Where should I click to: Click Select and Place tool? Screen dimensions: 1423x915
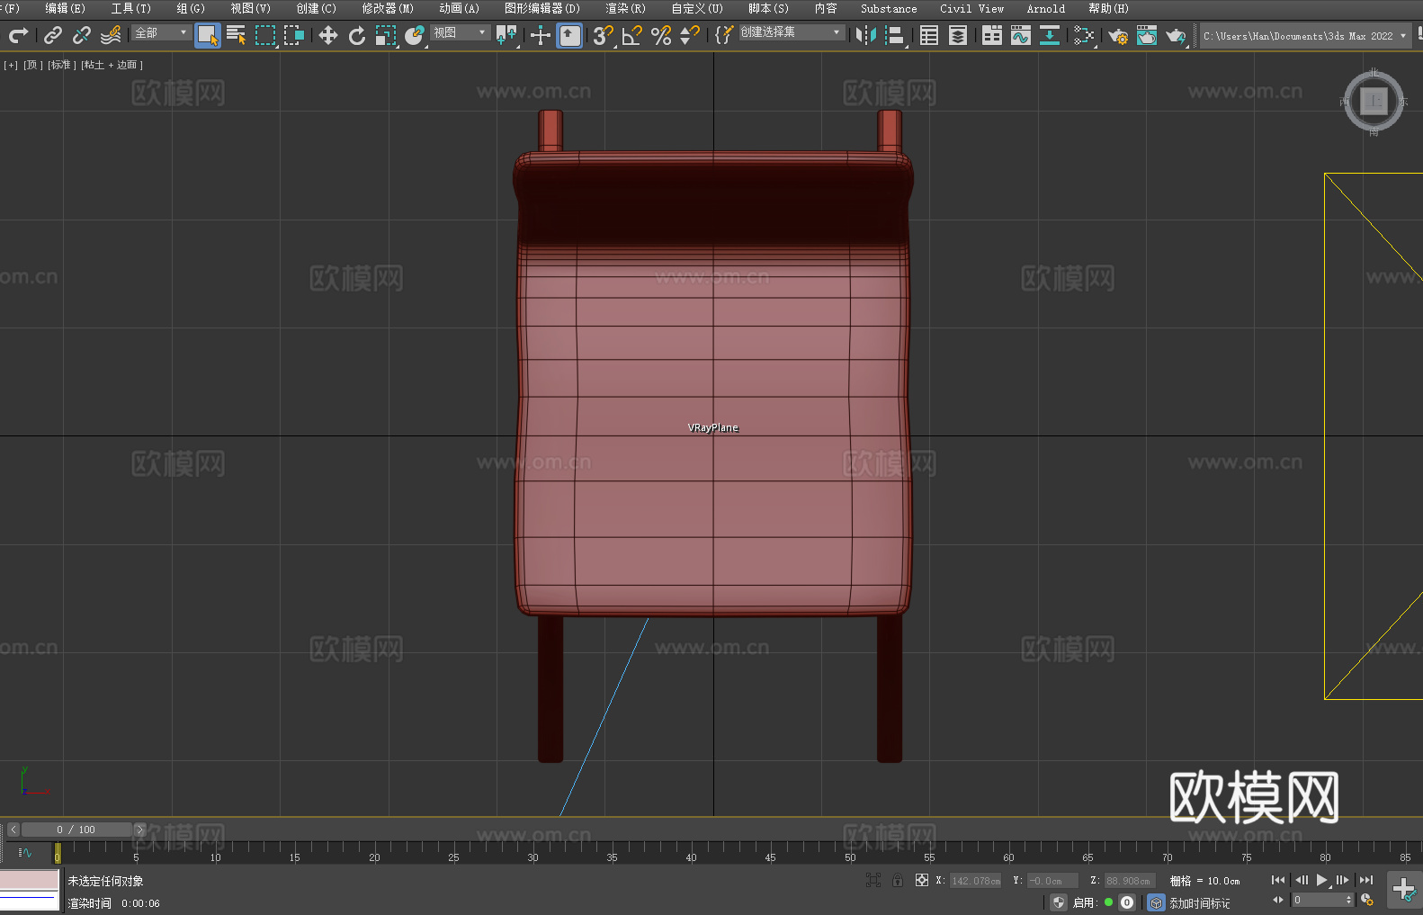pyautogui.click(x=415, y=35)
